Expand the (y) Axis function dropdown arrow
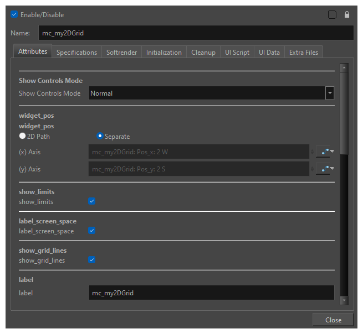This screenshot has height=334, width=363. (x=332, y=169)
